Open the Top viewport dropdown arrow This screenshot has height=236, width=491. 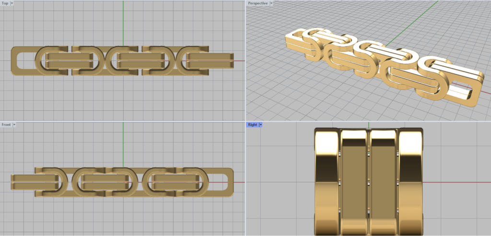[12, 3]
